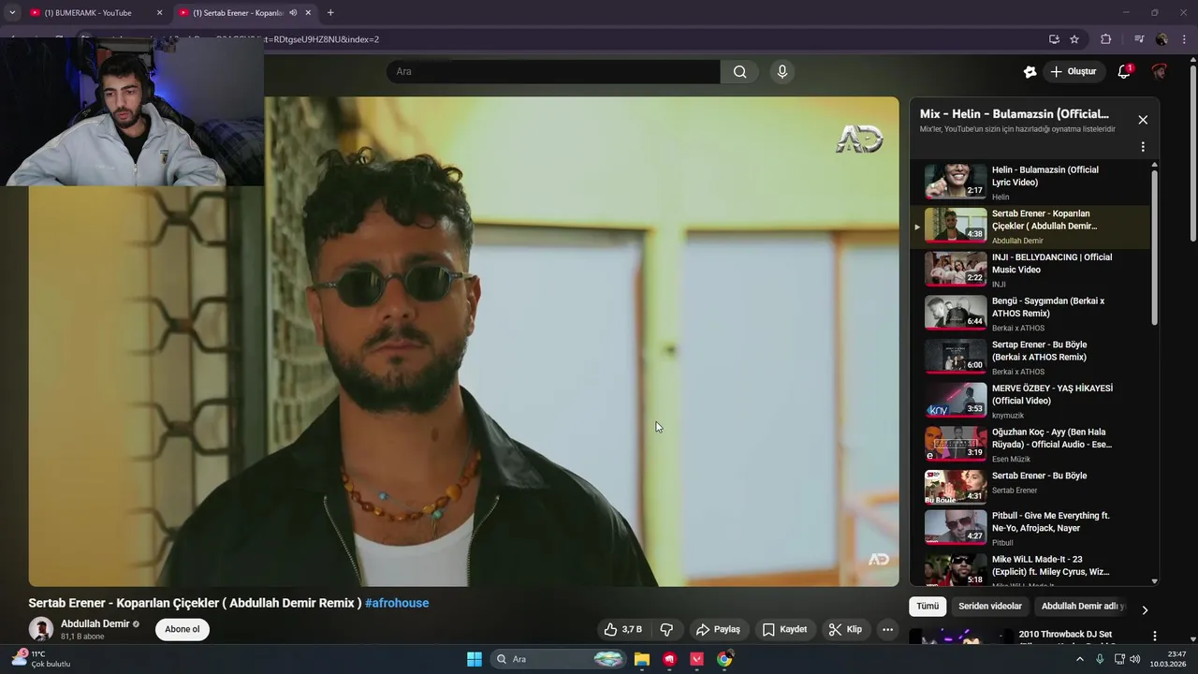The width and height of the screenshot is (1198, 674).
Task: Open the weather widget showing 11°C
Action: pyautogui.click(x=39, y=659)
